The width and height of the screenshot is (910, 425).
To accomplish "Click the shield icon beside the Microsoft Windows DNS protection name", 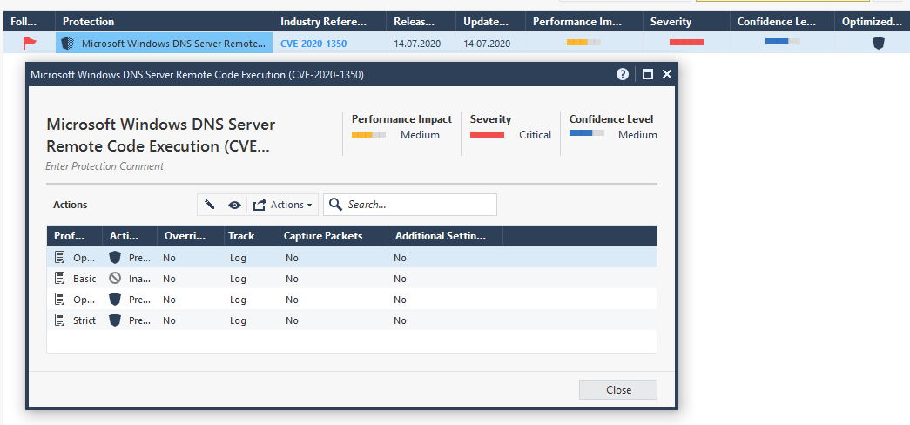I will click(x=68, y=43).
